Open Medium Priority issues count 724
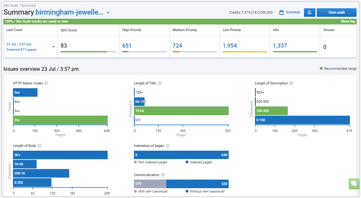 (177, 46)
